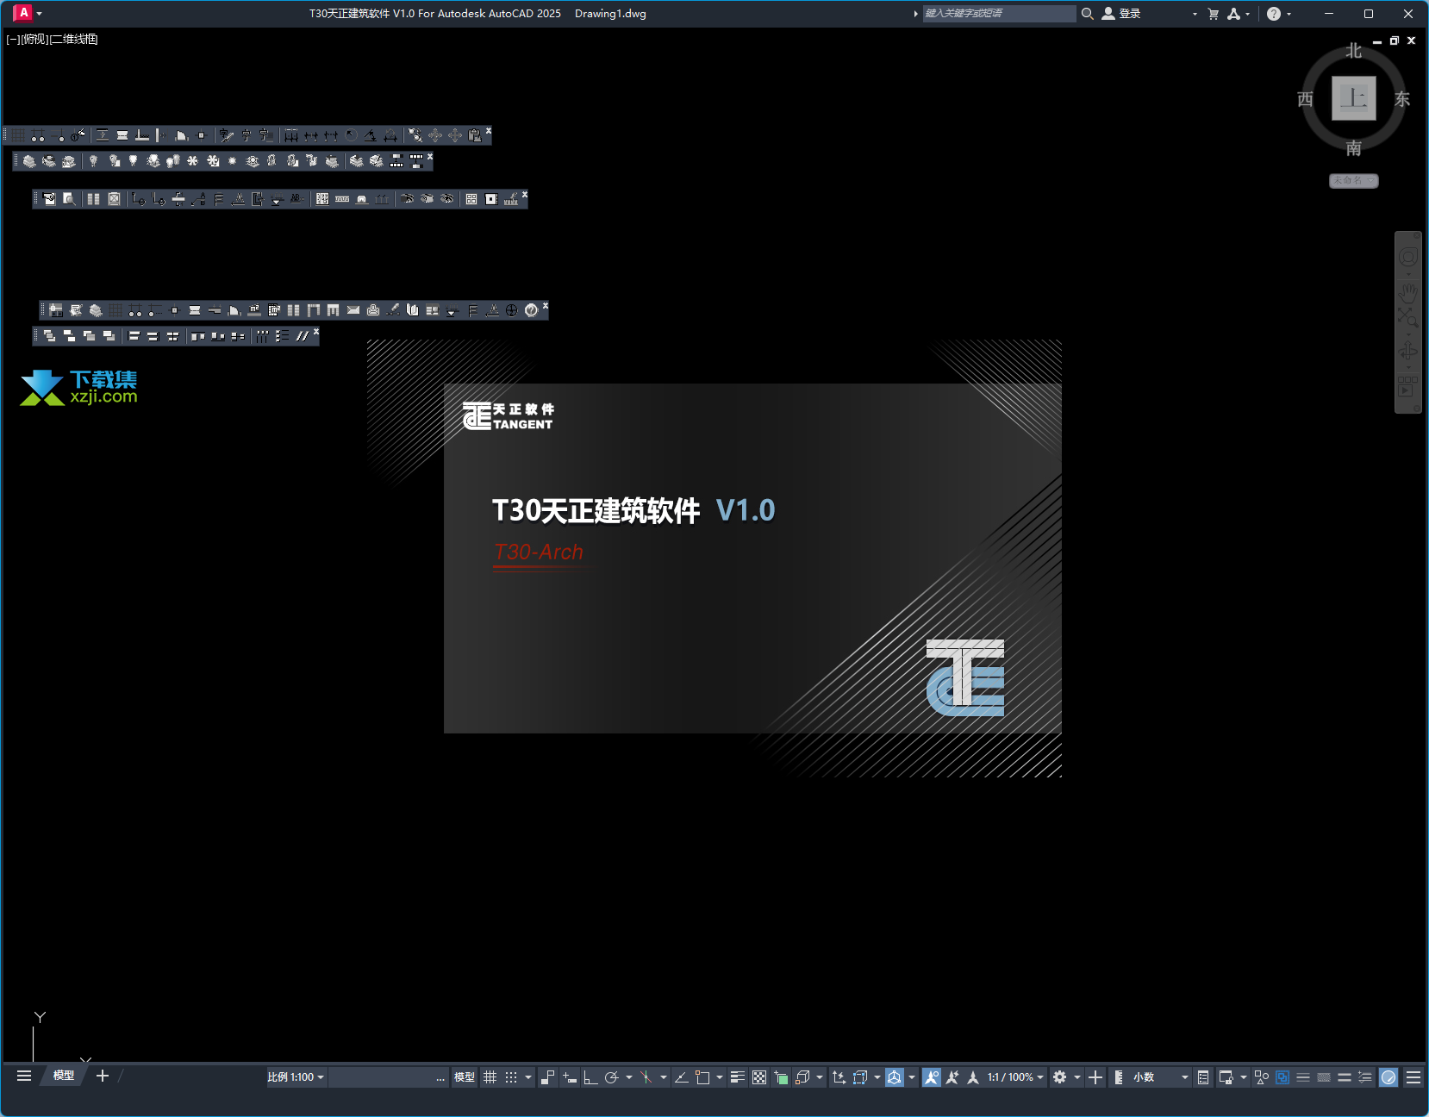1429x1117 pixels.
Task: Open 1:1 / 100% annotation scale dropdown
Action: [1015, 1077]
